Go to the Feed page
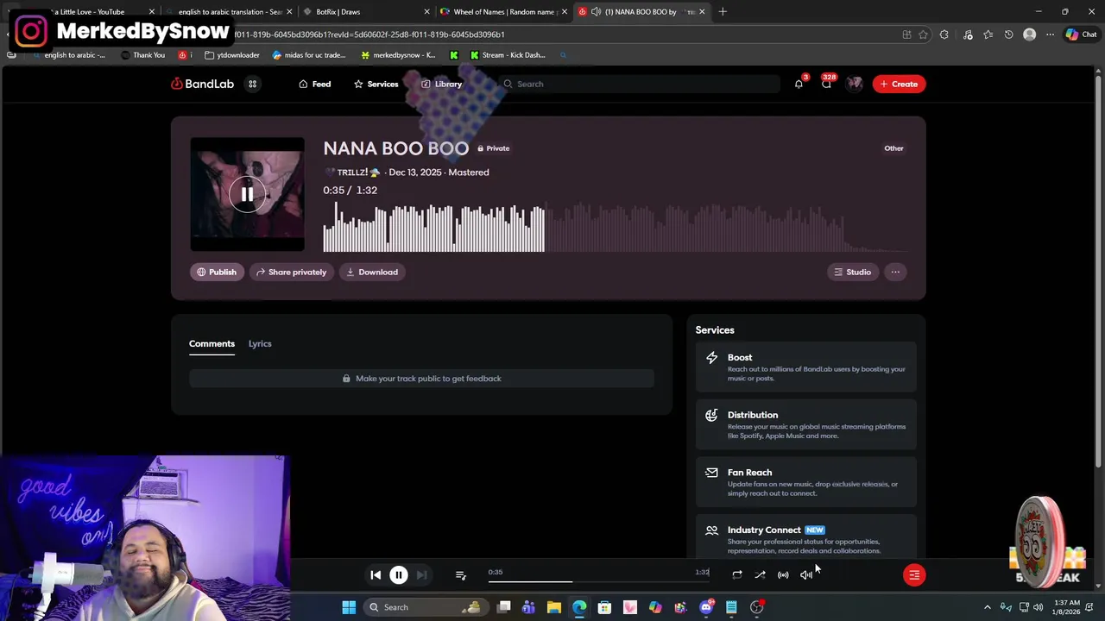This screenshot has height=621, width=1105. pos(314,84)
